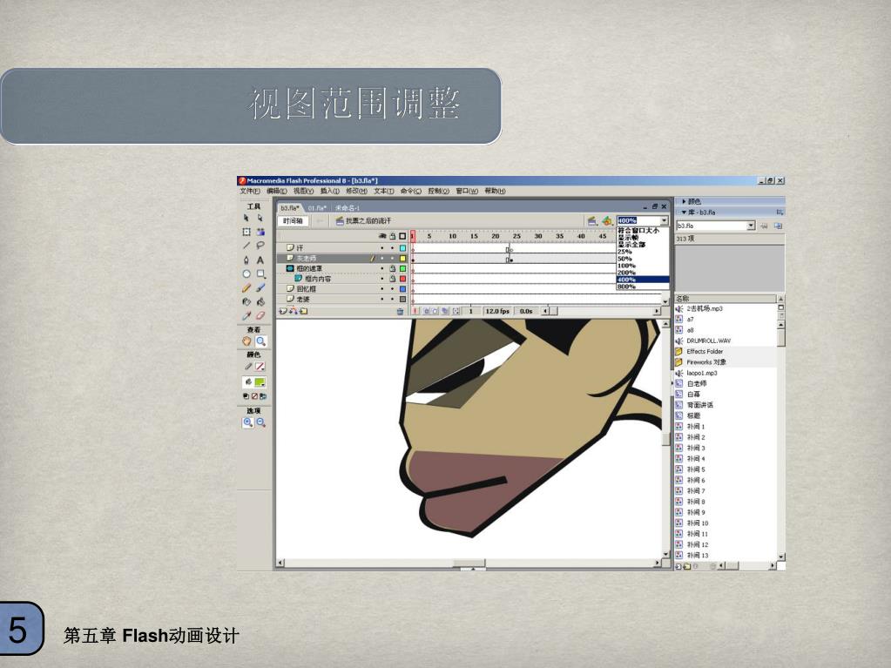Toggle visibility dot of 框的遮罩 layer
This screenshot has height=668, width=891.
tap(381, 268)
